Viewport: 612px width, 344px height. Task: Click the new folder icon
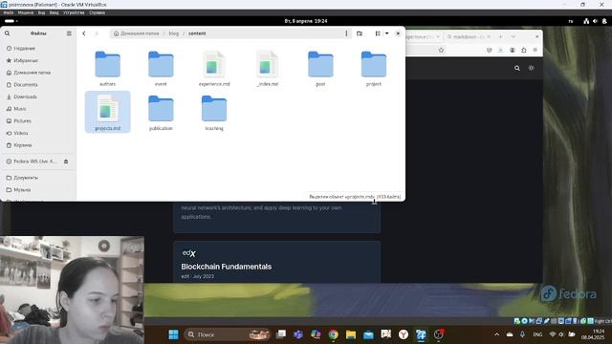coord(360,33)
